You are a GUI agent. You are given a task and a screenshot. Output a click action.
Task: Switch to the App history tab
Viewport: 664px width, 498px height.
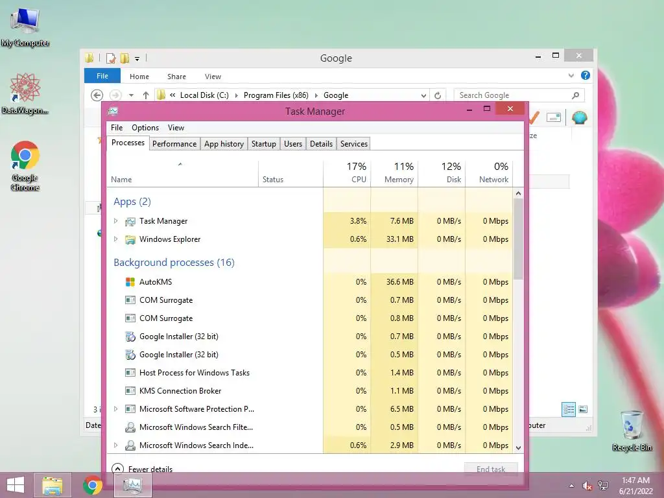[x=224, y=143]
